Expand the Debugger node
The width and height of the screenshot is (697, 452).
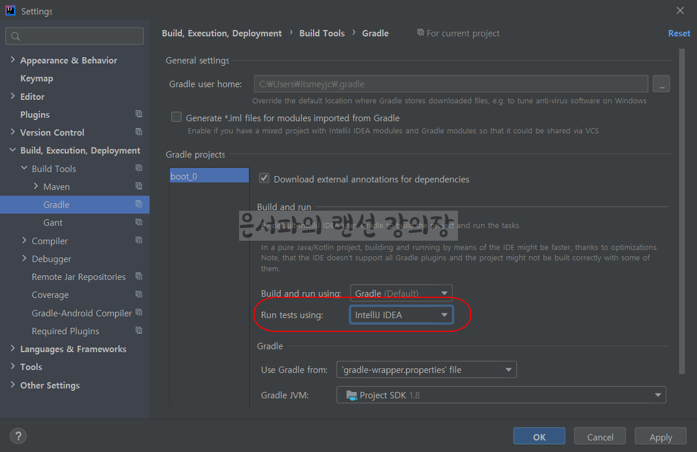pos(24,258)
